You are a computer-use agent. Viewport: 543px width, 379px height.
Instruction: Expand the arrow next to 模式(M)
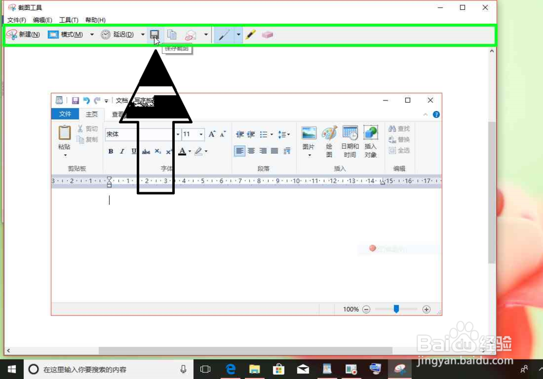point(92,34)
